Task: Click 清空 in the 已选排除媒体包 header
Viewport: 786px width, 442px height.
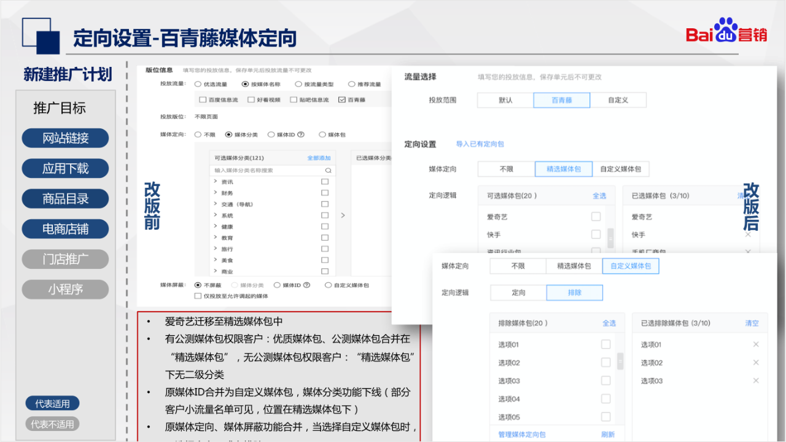Action: click(x=752, y=323)
